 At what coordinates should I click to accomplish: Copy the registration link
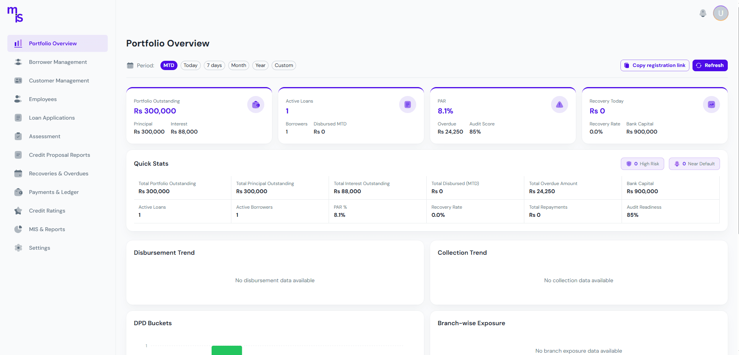tap(654, 65)
